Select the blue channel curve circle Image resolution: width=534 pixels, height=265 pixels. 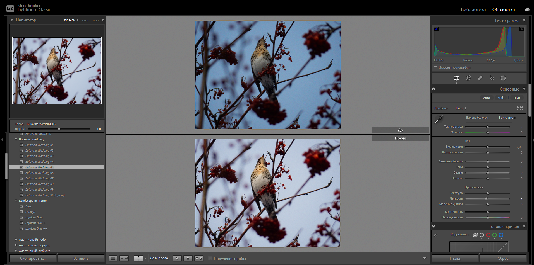(x=501, y=235)
